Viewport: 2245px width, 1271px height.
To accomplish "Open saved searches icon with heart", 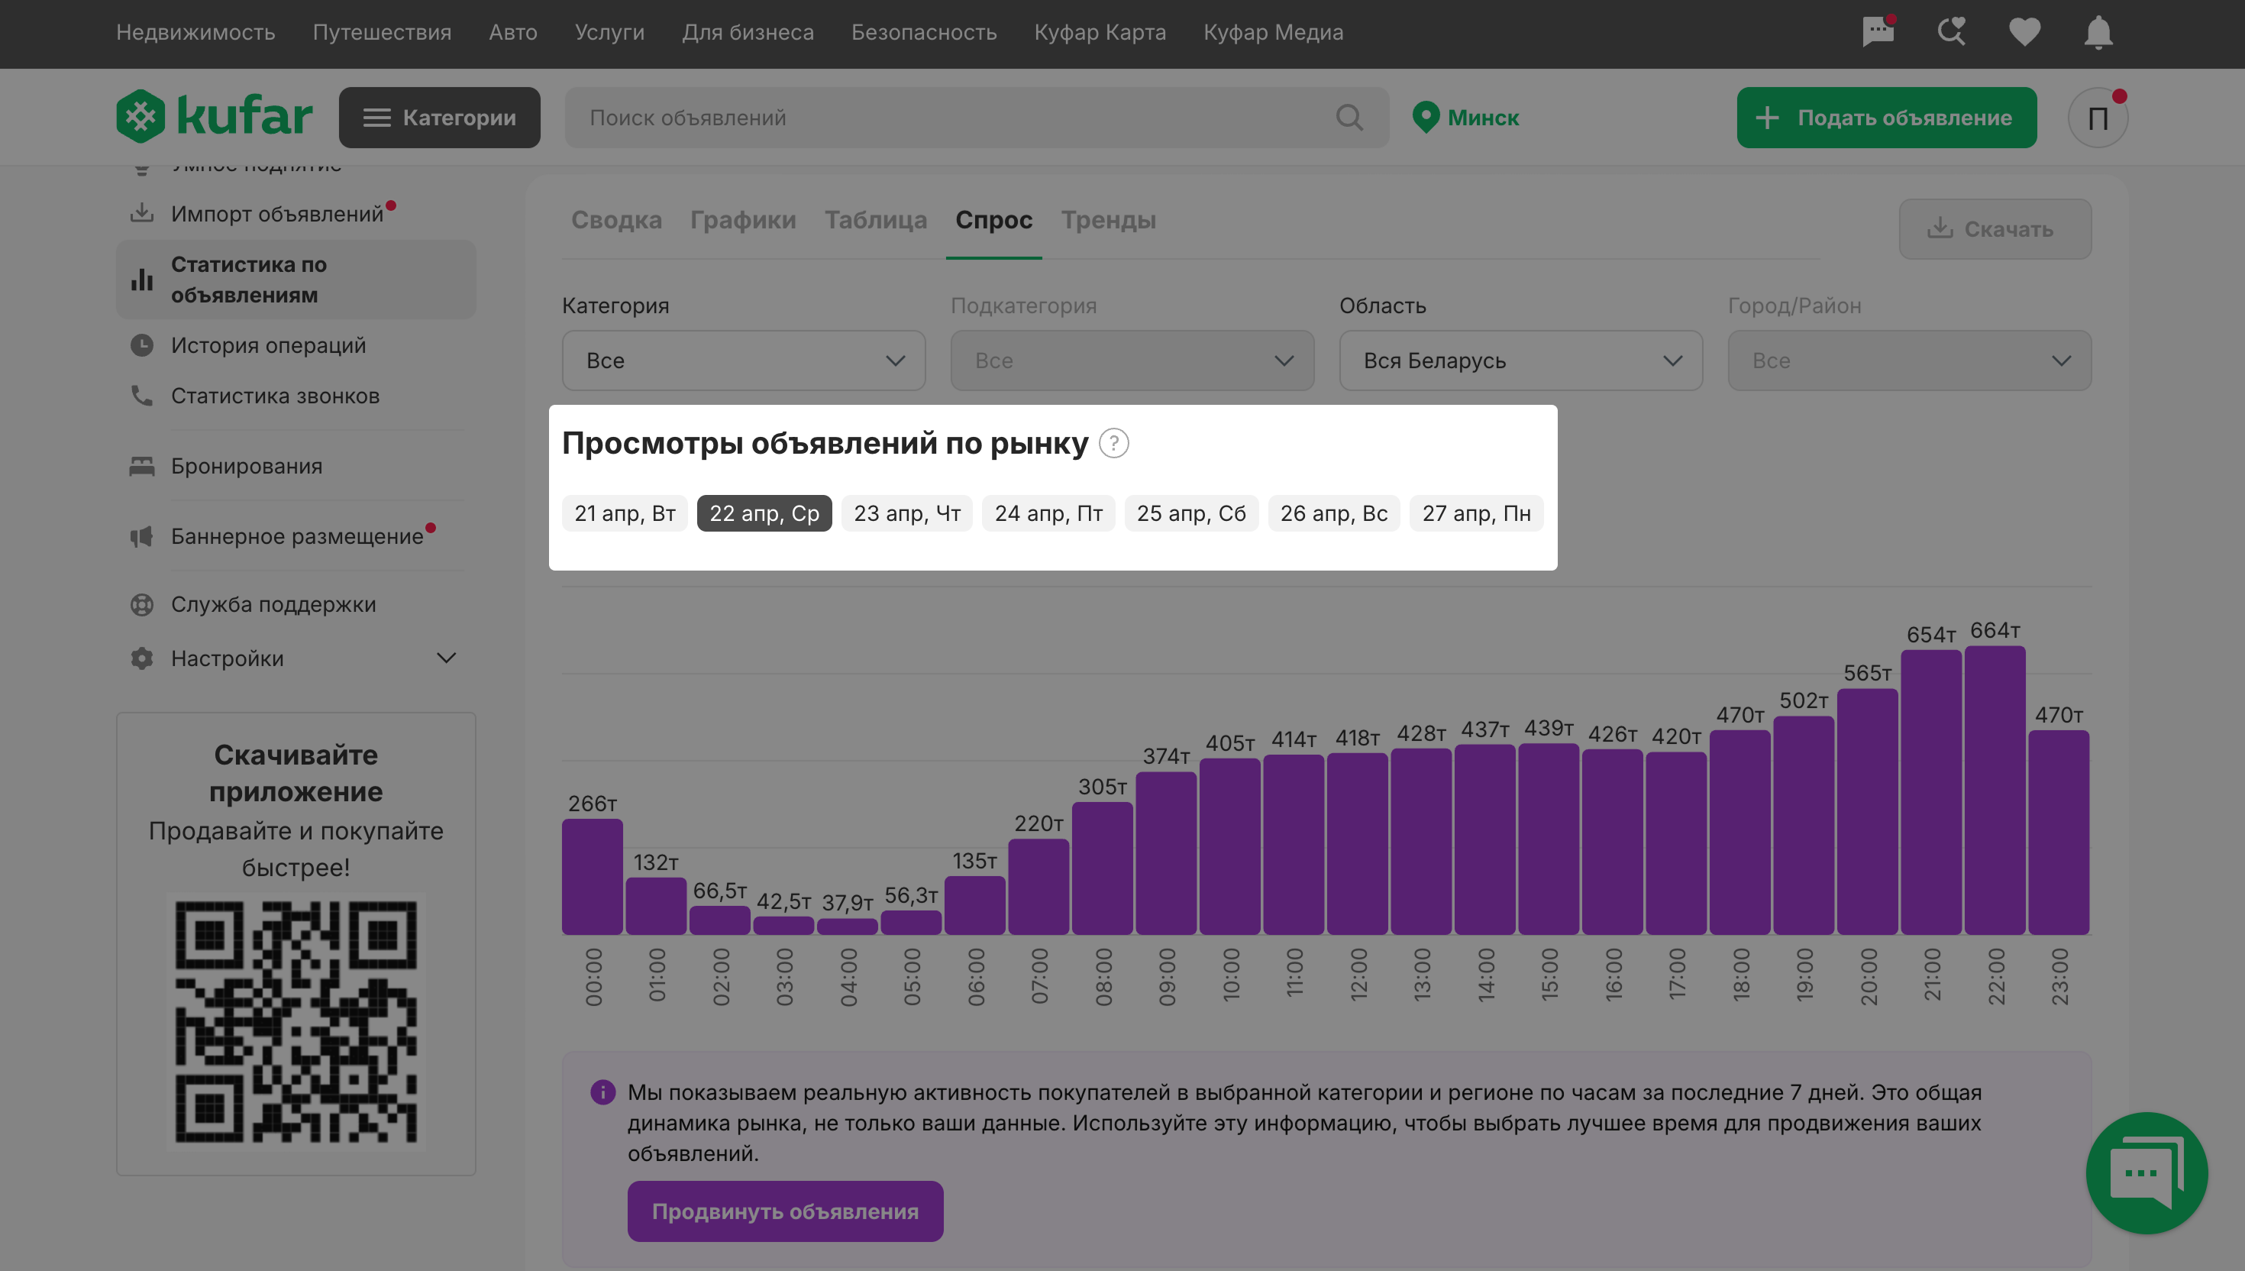I will tap(1951, 32).
